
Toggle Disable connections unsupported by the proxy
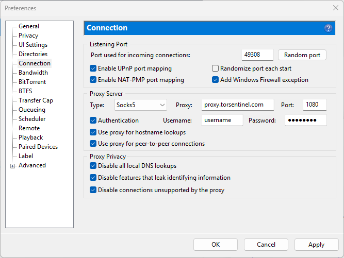coord(93,190)
